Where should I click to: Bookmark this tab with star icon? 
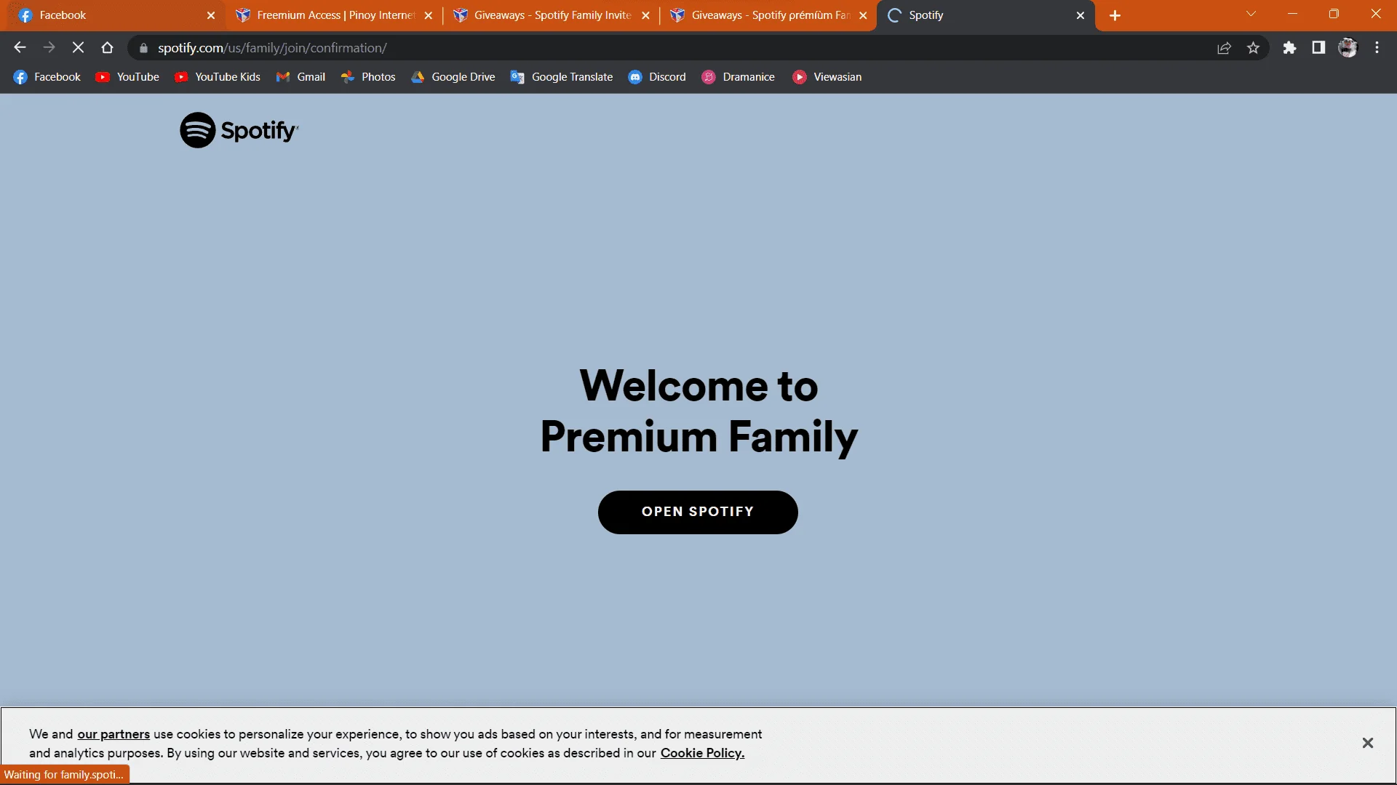tap(1253, 48)
